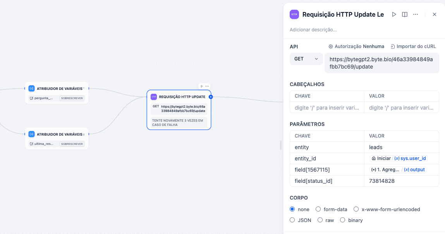Open the overflow menu in the panel header

pos(416,14)
